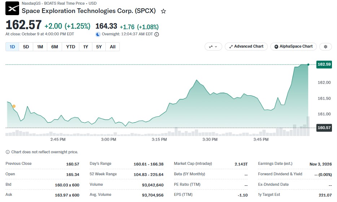Click Volume value 93,042,640
337x202 pixels.
click(x=153, y=185)
